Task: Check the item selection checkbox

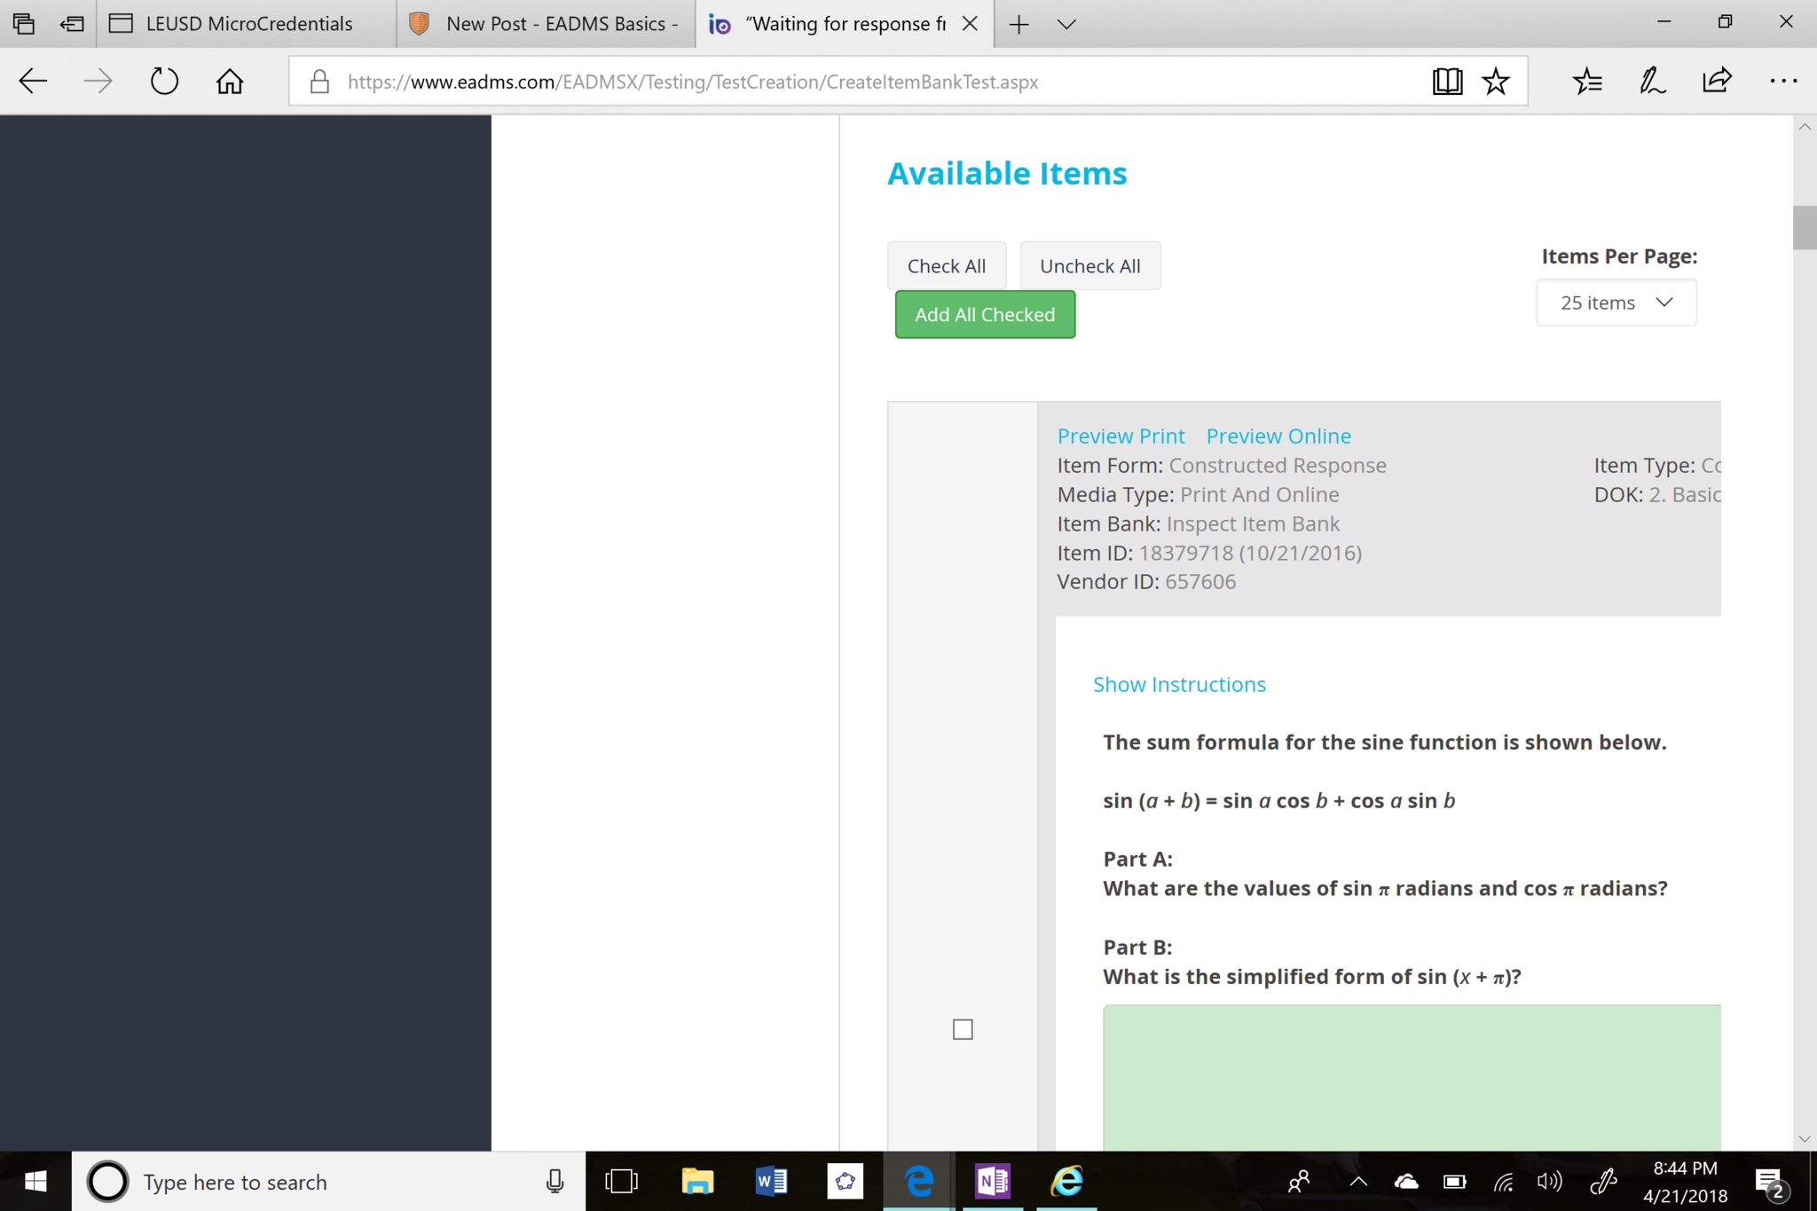Action: (x=963, y=1029)
